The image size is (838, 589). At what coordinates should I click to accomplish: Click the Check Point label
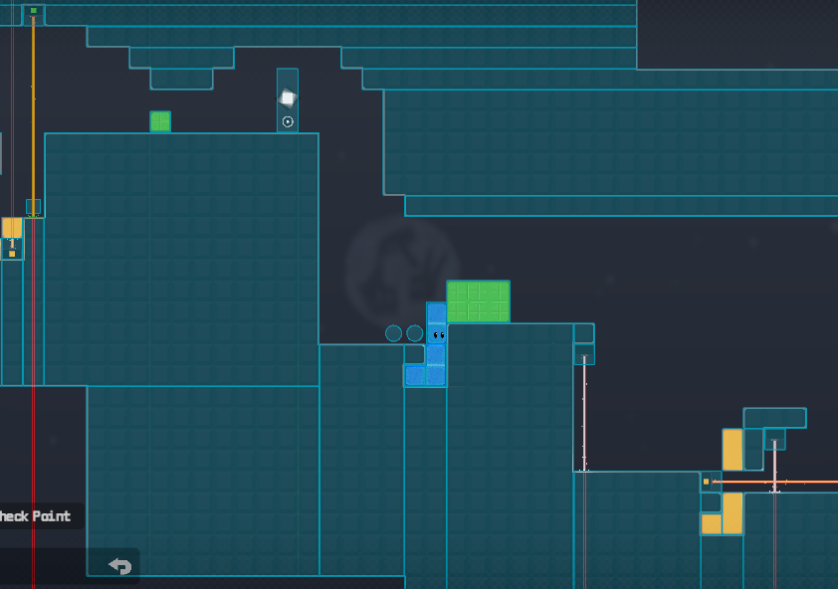tap(35, 516)
